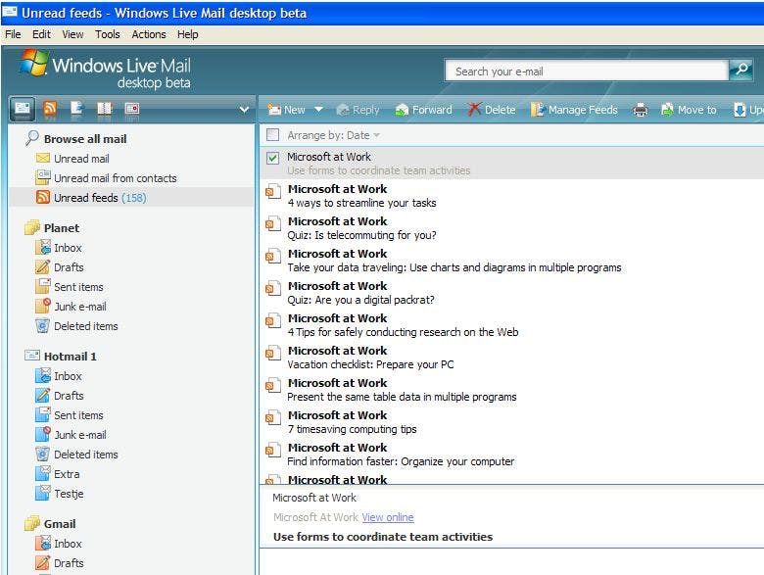Click the feed icon beside '7 timesaving computing tips'
Image resolution: width=764 pixels, height=575 pixels.
coord(273,417)
